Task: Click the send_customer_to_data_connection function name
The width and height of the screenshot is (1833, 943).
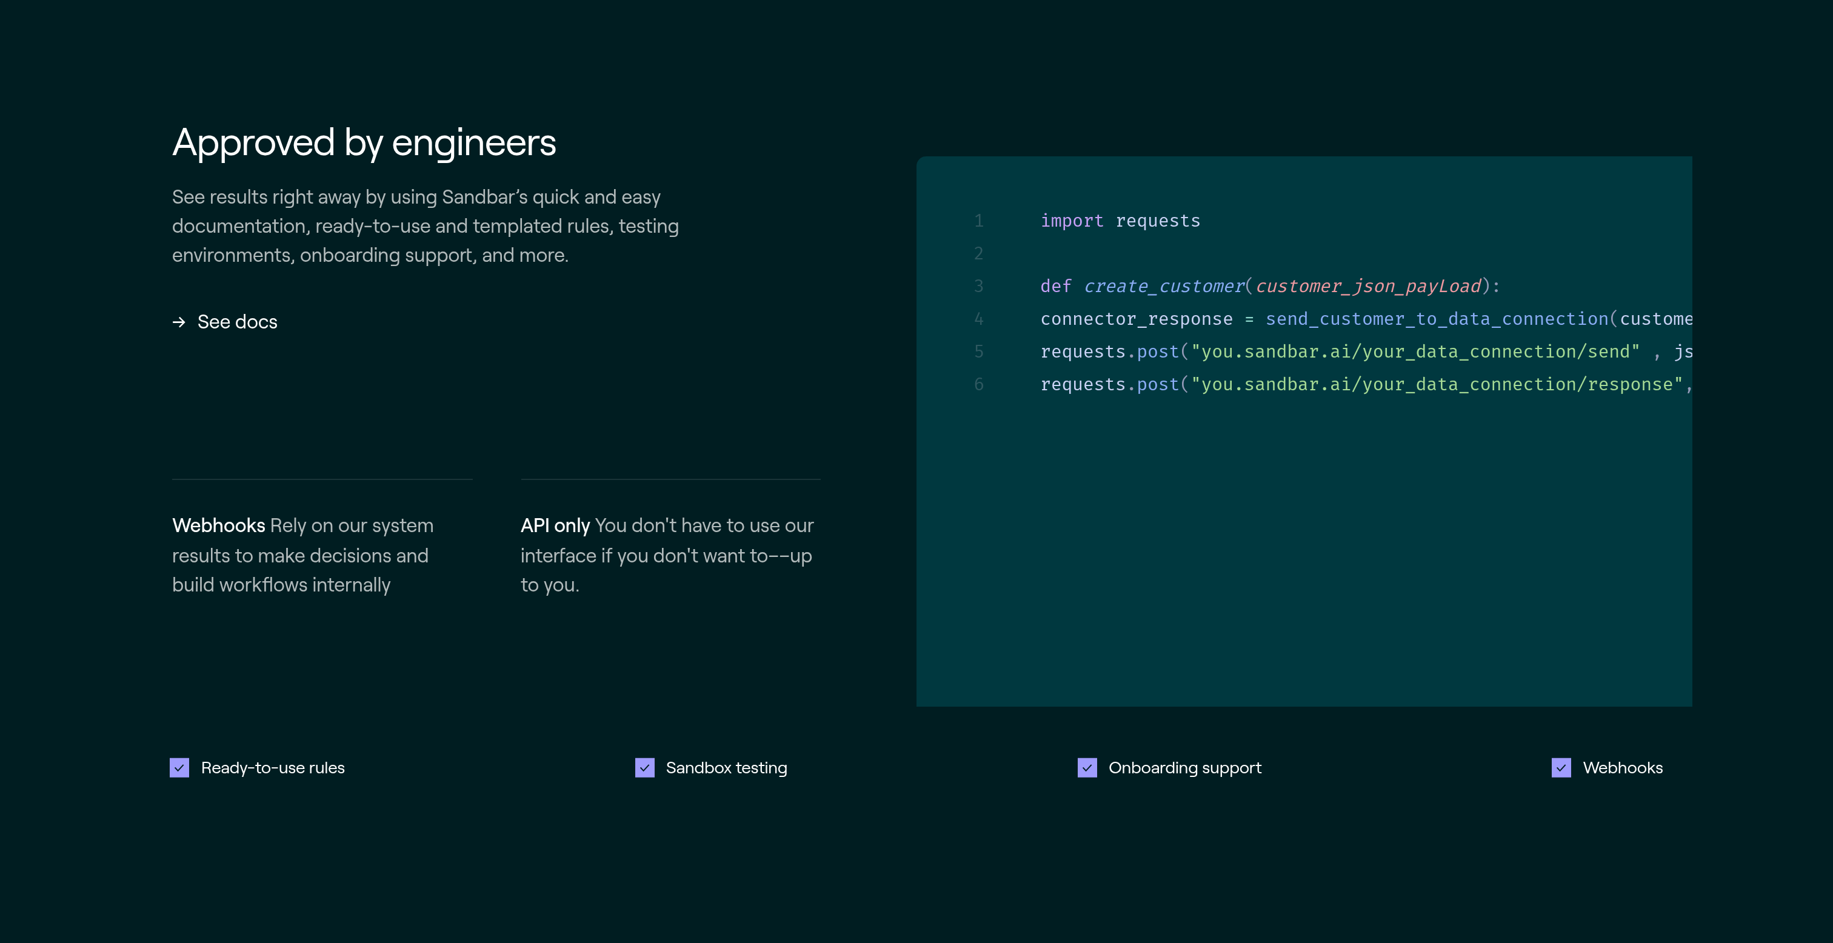Action: (1437, 319)
